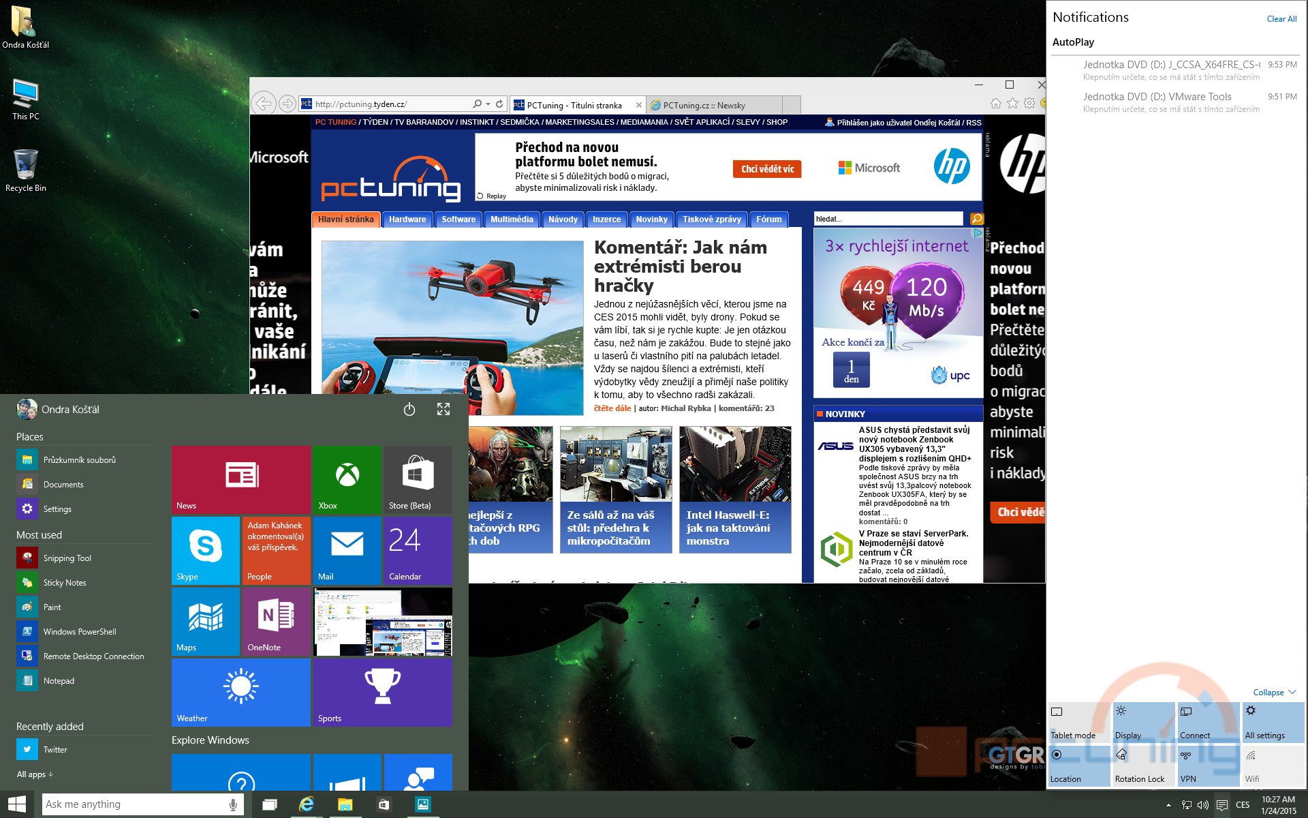Open the People tile
Viewport: 1308px width, 818px height.
276,550
